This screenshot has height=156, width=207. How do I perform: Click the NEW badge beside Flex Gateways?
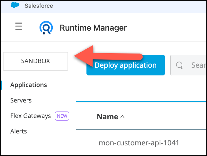62,116
